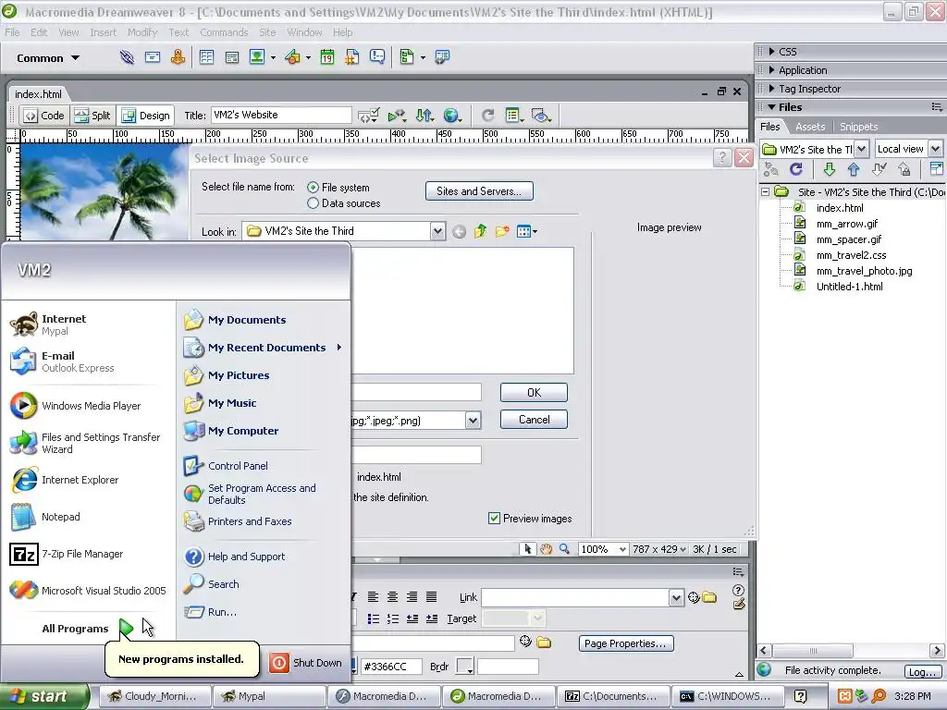This screenshot has height=710, width=947.
Task: Click the Cancel button in dialog
Action: coord(534,420)
